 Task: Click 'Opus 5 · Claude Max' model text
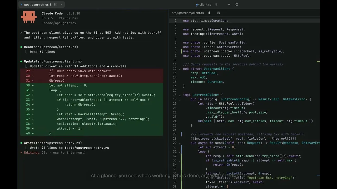point(60,18)
